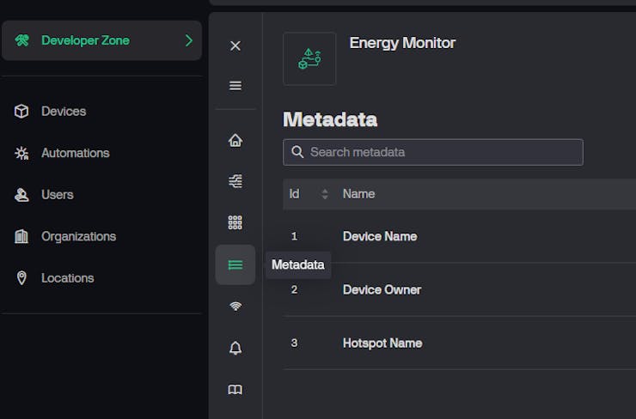
Task: Open Organizations from the sidebar
Action: coord(78,236)
